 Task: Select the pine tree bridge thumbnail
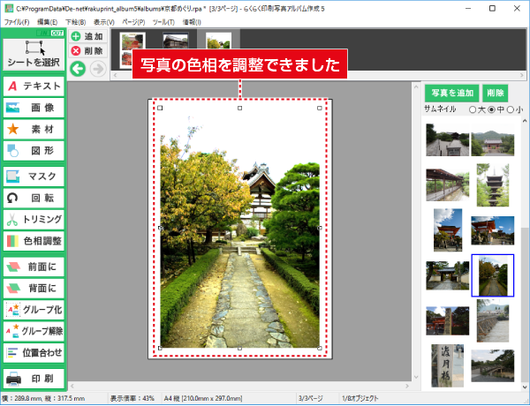[493, 365]
